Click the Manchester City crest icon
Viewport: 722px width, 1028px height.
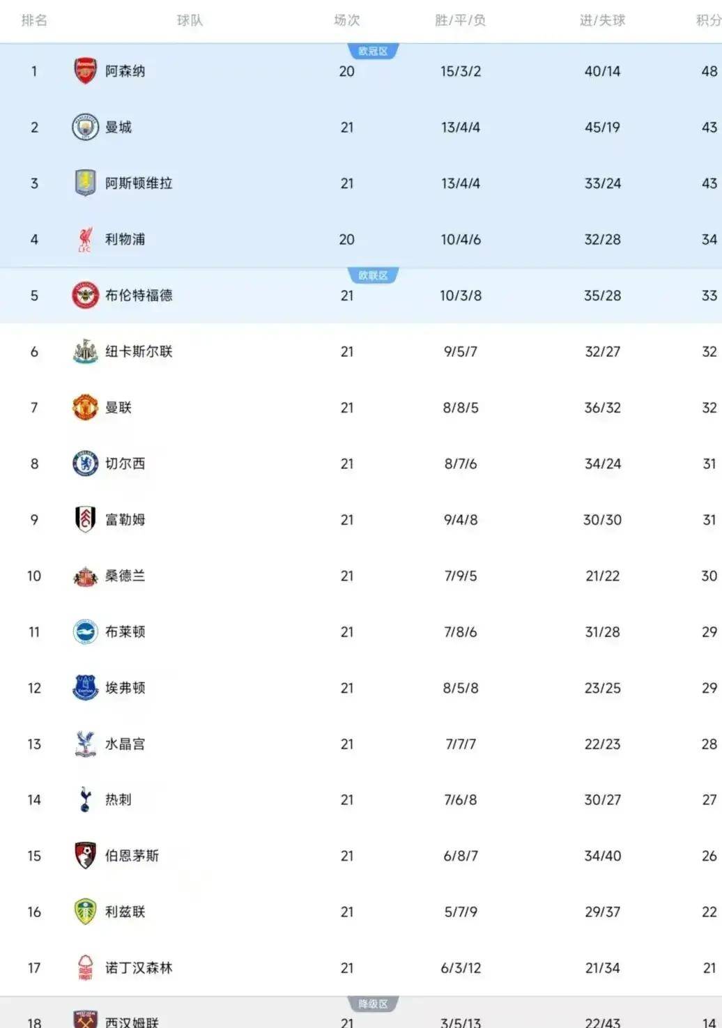point(85,128)
